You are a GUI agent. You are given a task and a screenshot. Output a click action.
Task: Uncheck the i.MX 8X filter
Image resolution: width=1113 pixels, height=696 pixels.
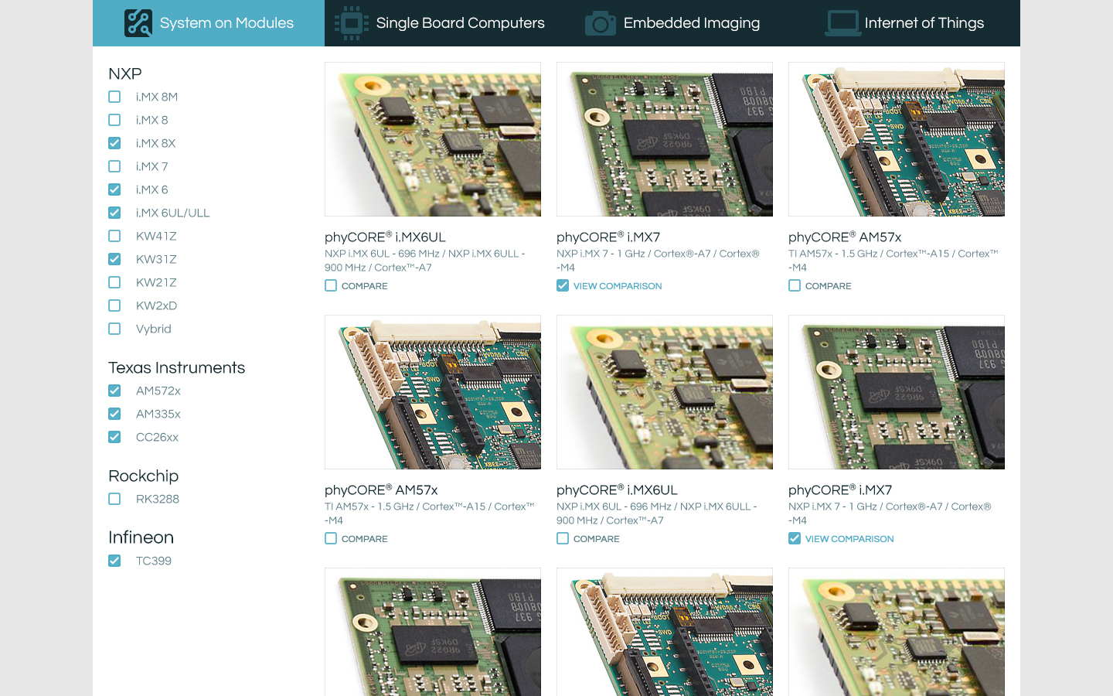[115, 143]
